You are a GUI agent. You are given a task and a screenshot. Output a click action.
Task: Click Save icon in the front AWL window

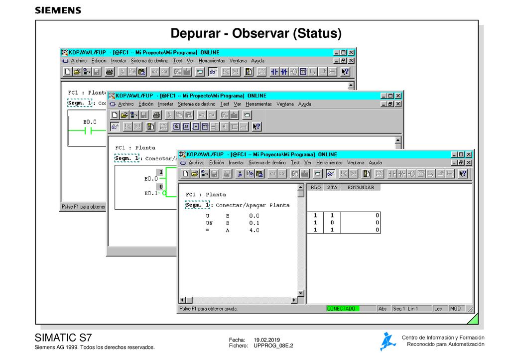(x=214, y=174)
